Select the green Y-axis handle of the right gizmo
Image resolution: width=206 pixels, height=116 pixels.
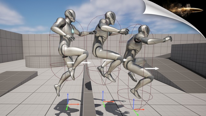click(136, 112)
